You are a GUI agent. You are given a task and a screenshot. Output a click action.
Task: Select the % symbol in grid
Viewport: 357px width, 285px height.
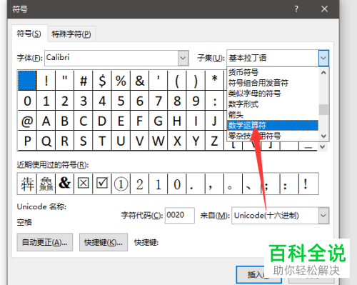pyautogui.click(x=121, y=81)
